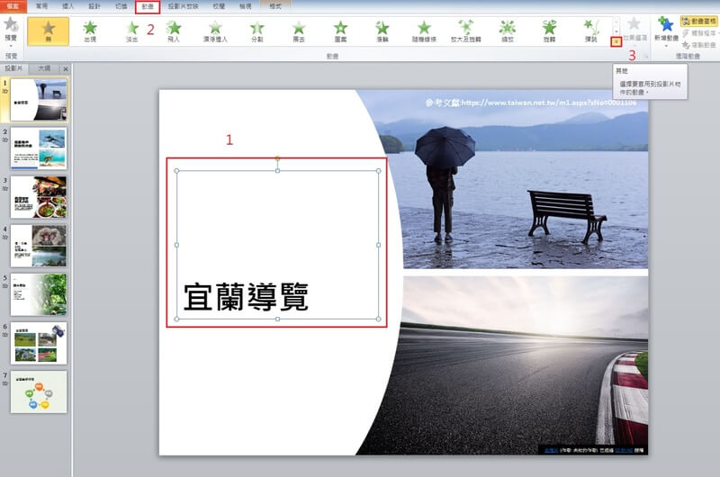Open the 動畫窗格 (Animation Pane)

point(699,21)
